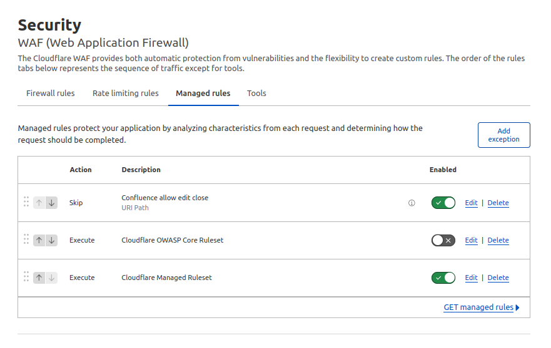Screen dimensions: 551x348
Task: Move Confluence allow edit close rule up
Action: point(39,203)
